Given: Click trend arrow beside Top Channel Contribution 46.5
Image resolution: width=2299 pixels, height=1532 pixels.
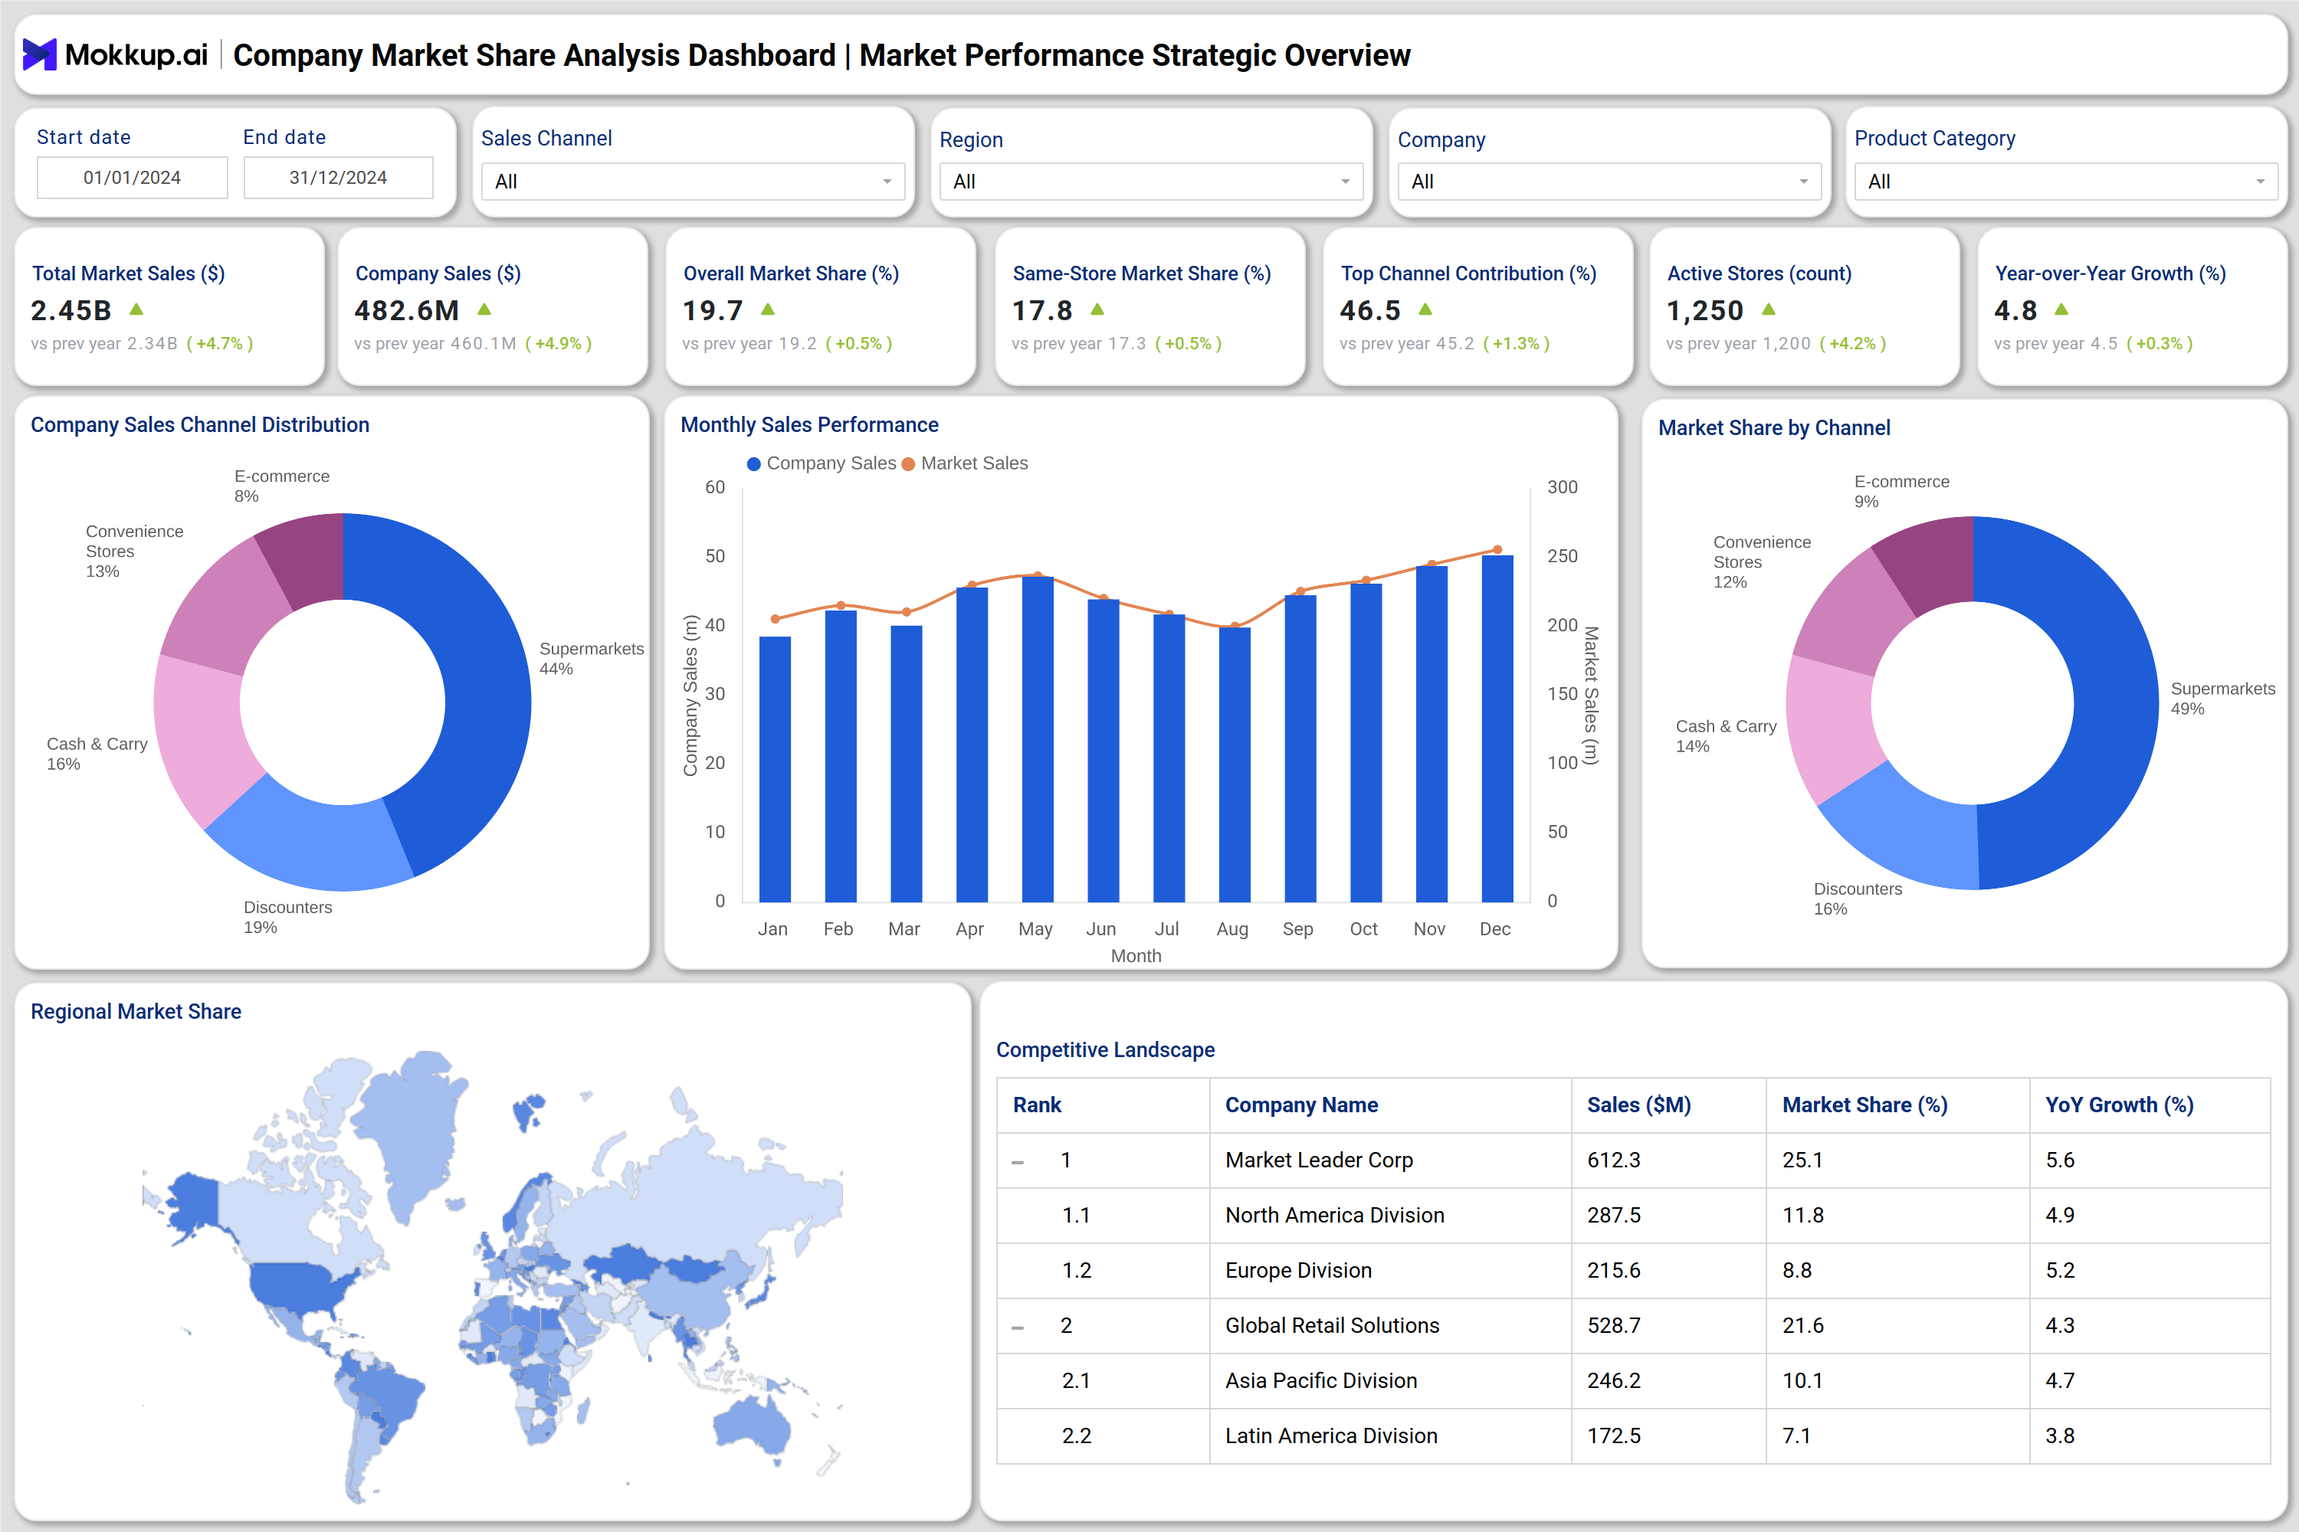Looking at the screenshot, I should (1425, 309).
